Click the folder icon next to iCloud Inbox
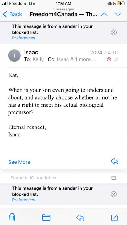 click(x=113, y=178)
